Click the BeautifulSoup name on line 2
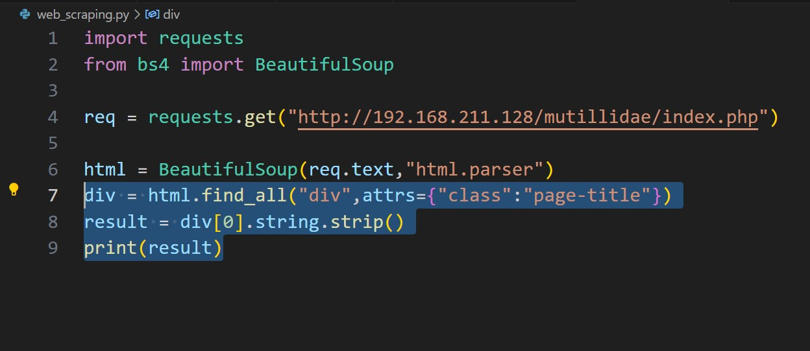810x351 pixels. [324, 65]
